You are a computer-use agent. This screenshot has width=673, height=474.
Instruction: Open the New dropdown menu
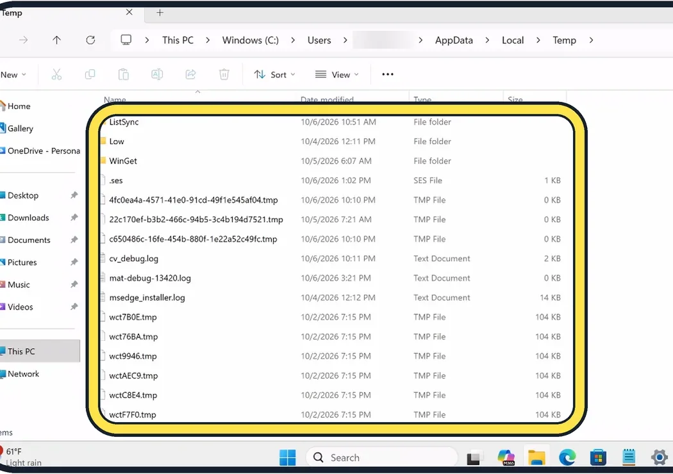pyautogui.click(x=13, y=75)
